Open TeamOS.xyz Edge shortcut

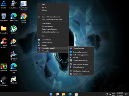coord(14,17)
